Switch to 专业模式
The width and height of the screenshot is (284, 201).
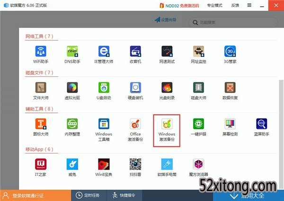pyautogui.click(x=214, y=5)
